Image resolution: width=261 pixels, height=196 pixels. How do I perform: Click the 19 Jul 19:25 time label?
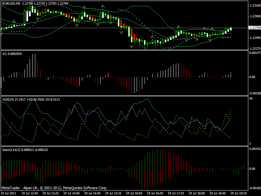pos(239,193)
